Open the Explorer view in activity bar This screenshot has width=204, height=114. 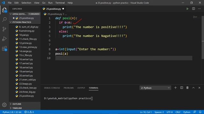pyautogui.click(x=4, y=10)
